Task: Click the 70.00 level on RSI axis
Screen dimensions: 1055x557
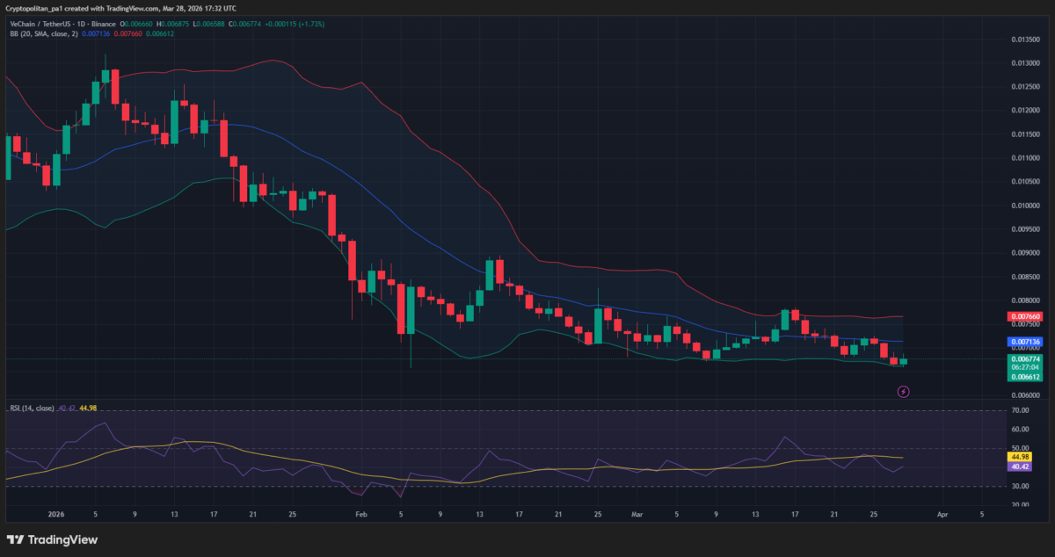Action: [1022, 411]
